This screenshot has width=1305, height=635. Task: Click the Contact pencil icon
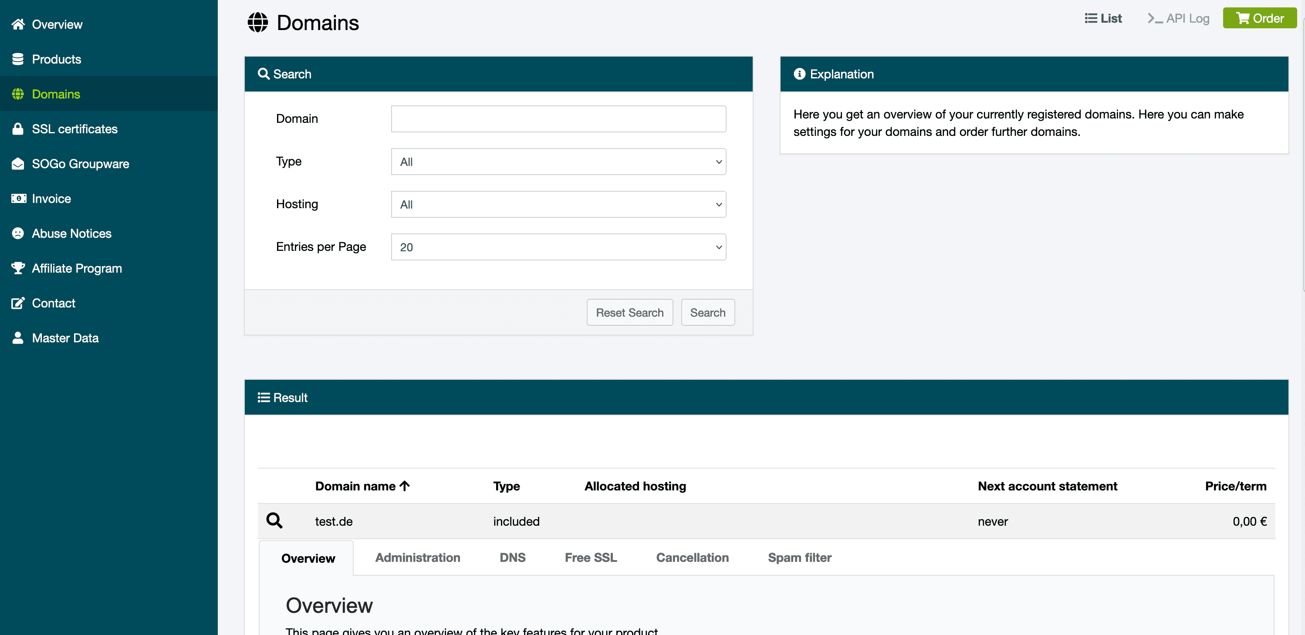pos(18,303)
